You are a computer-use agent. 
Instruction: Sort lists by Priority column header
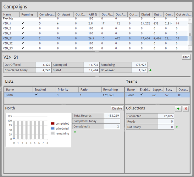point(63,90)
